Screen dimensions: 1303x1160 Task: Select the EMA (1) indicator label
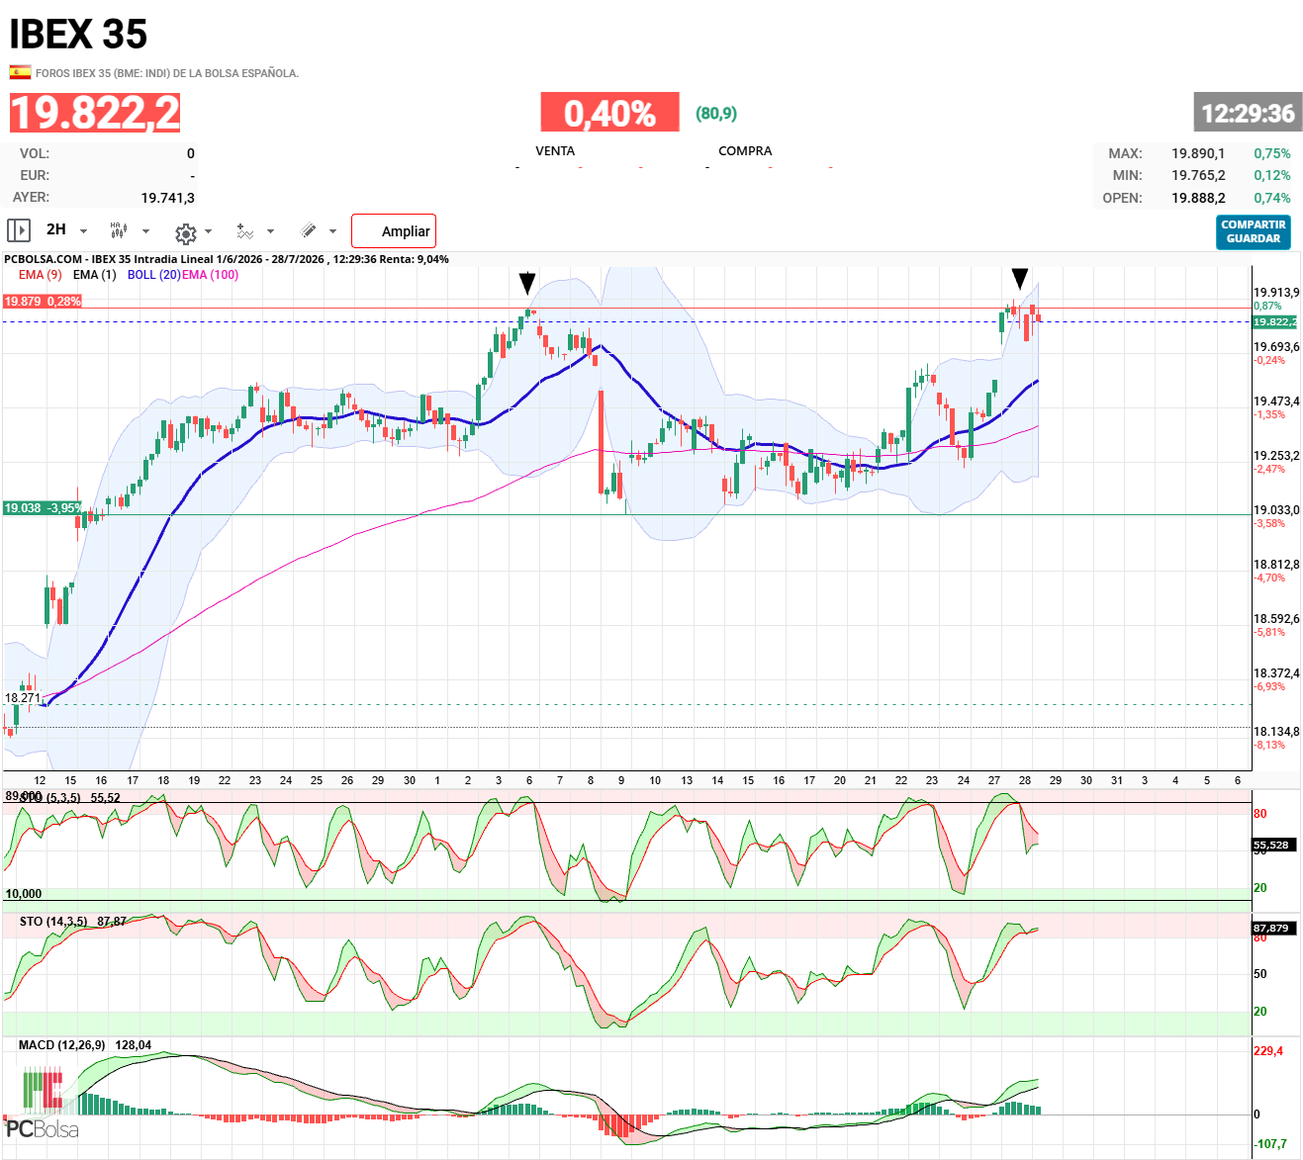[95, 275]
